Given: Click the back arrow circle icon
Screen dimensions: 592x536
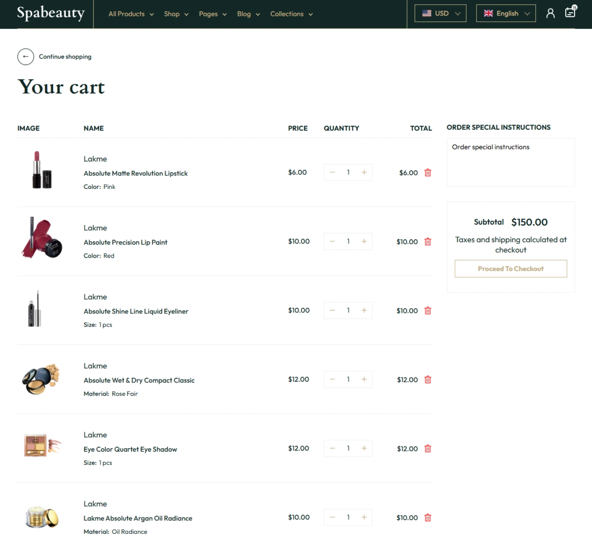Looking at the screenshot, I should click(25, 57).
